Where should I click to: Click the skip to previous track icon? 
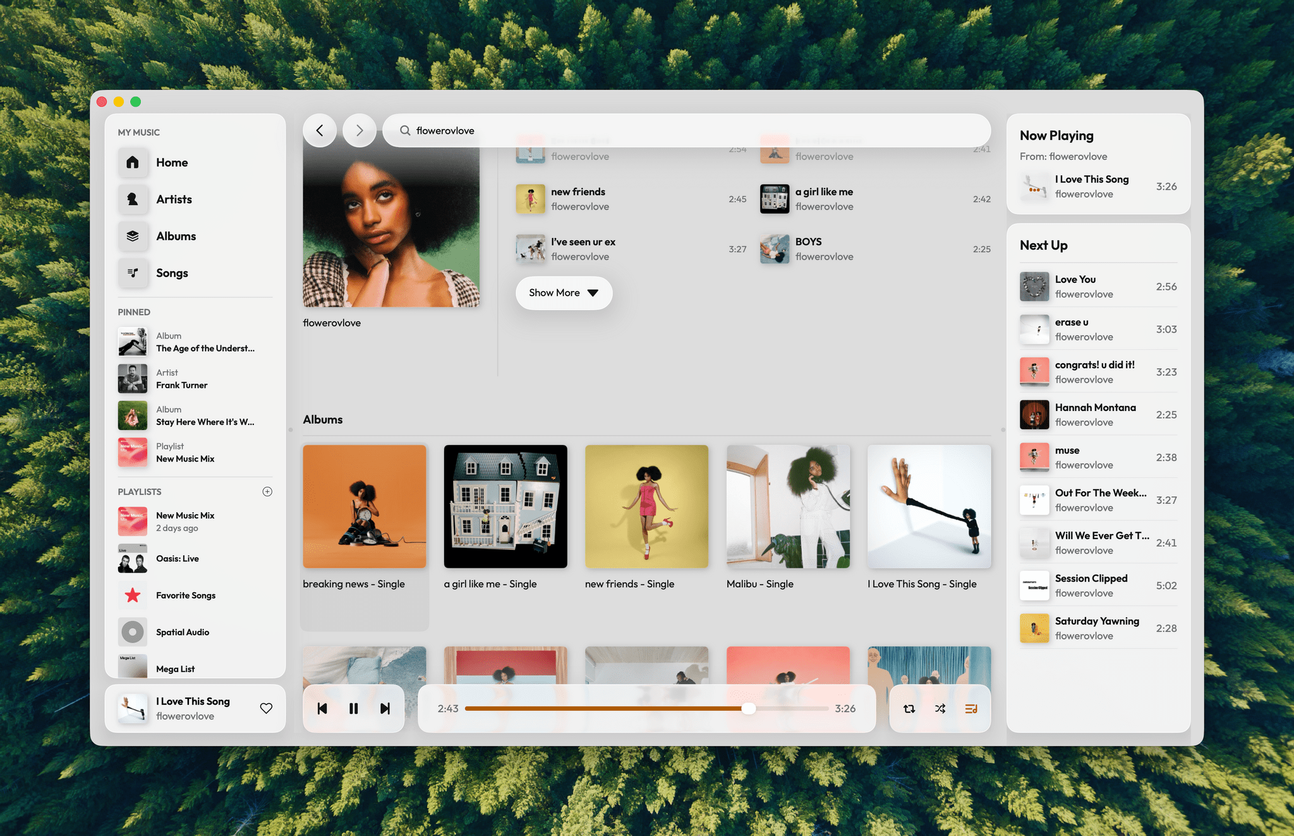pyautogui.click(x=322, y=708)
